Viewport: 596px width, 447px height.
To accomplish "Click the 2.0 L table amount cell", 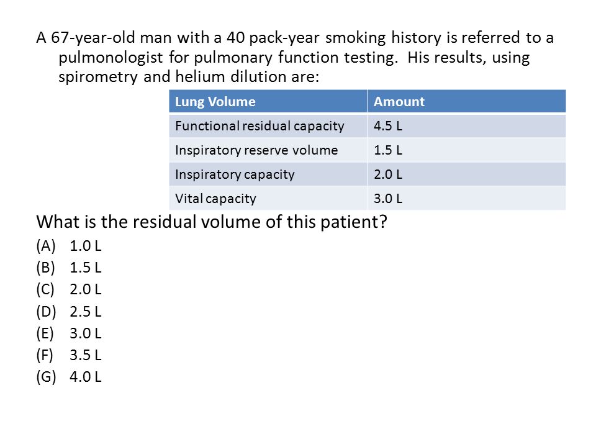I will pyautogui.click(x=467, y=174).
